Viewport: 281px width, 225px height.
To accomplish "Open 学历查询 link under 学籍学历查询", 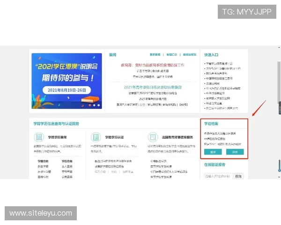I will click(x=67, y=161).
